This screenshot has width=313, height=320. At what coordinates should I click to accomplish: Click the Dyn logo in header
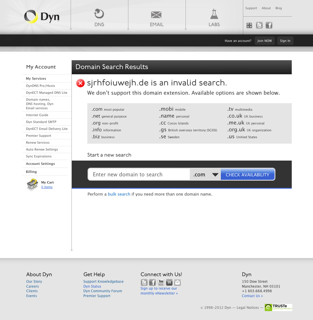click(x=42, y=17)
